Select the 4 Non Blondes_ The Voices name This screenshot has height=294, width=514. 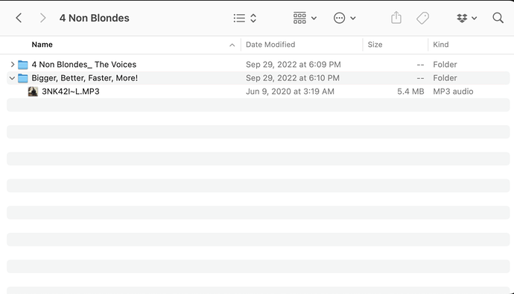point(84,65)
